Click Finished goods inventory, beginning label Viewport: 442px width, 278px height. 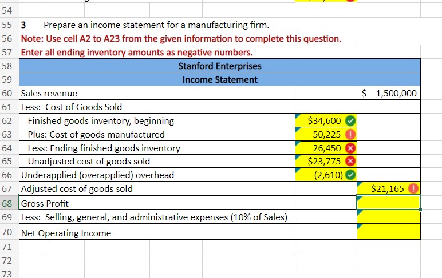tap(101, 121)
